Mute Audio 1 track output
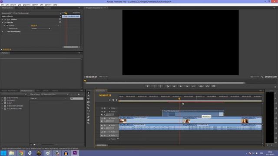Viewport: 278px width, 156px height. [102, 125]
